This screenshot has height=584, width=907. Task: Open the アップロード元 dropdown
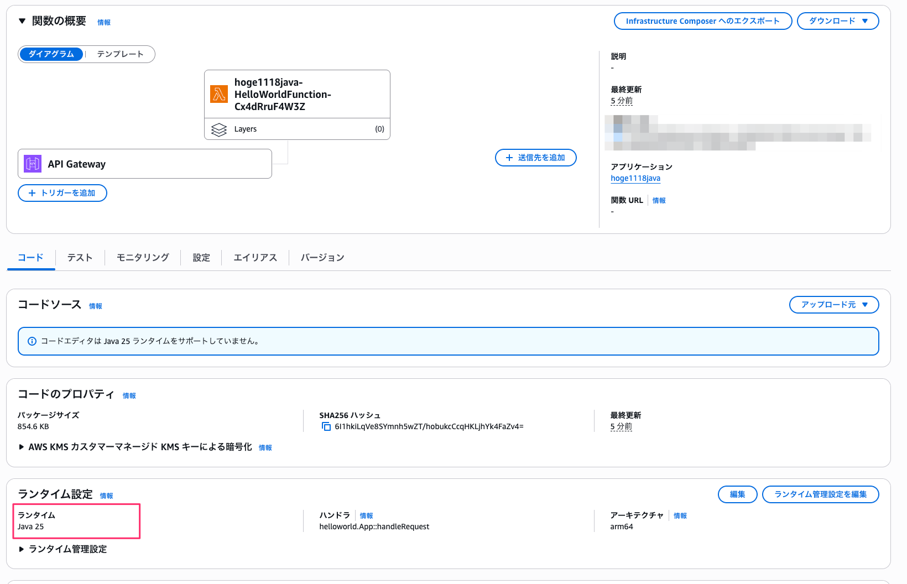tap(833, 305)
